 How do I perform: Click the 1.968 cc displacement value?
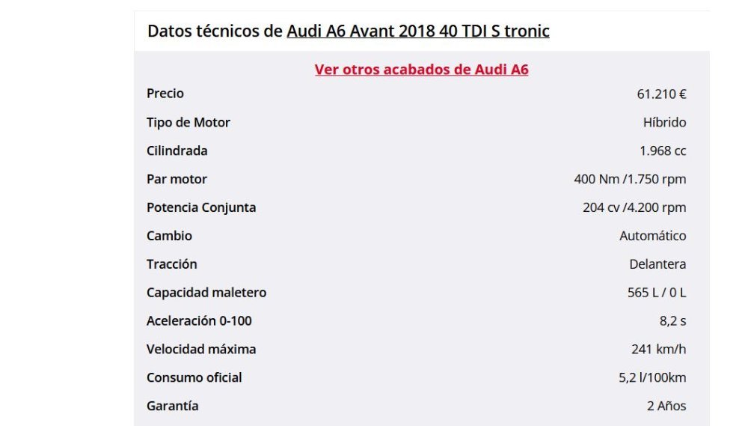pyautogui.click(x=663, y=150)
